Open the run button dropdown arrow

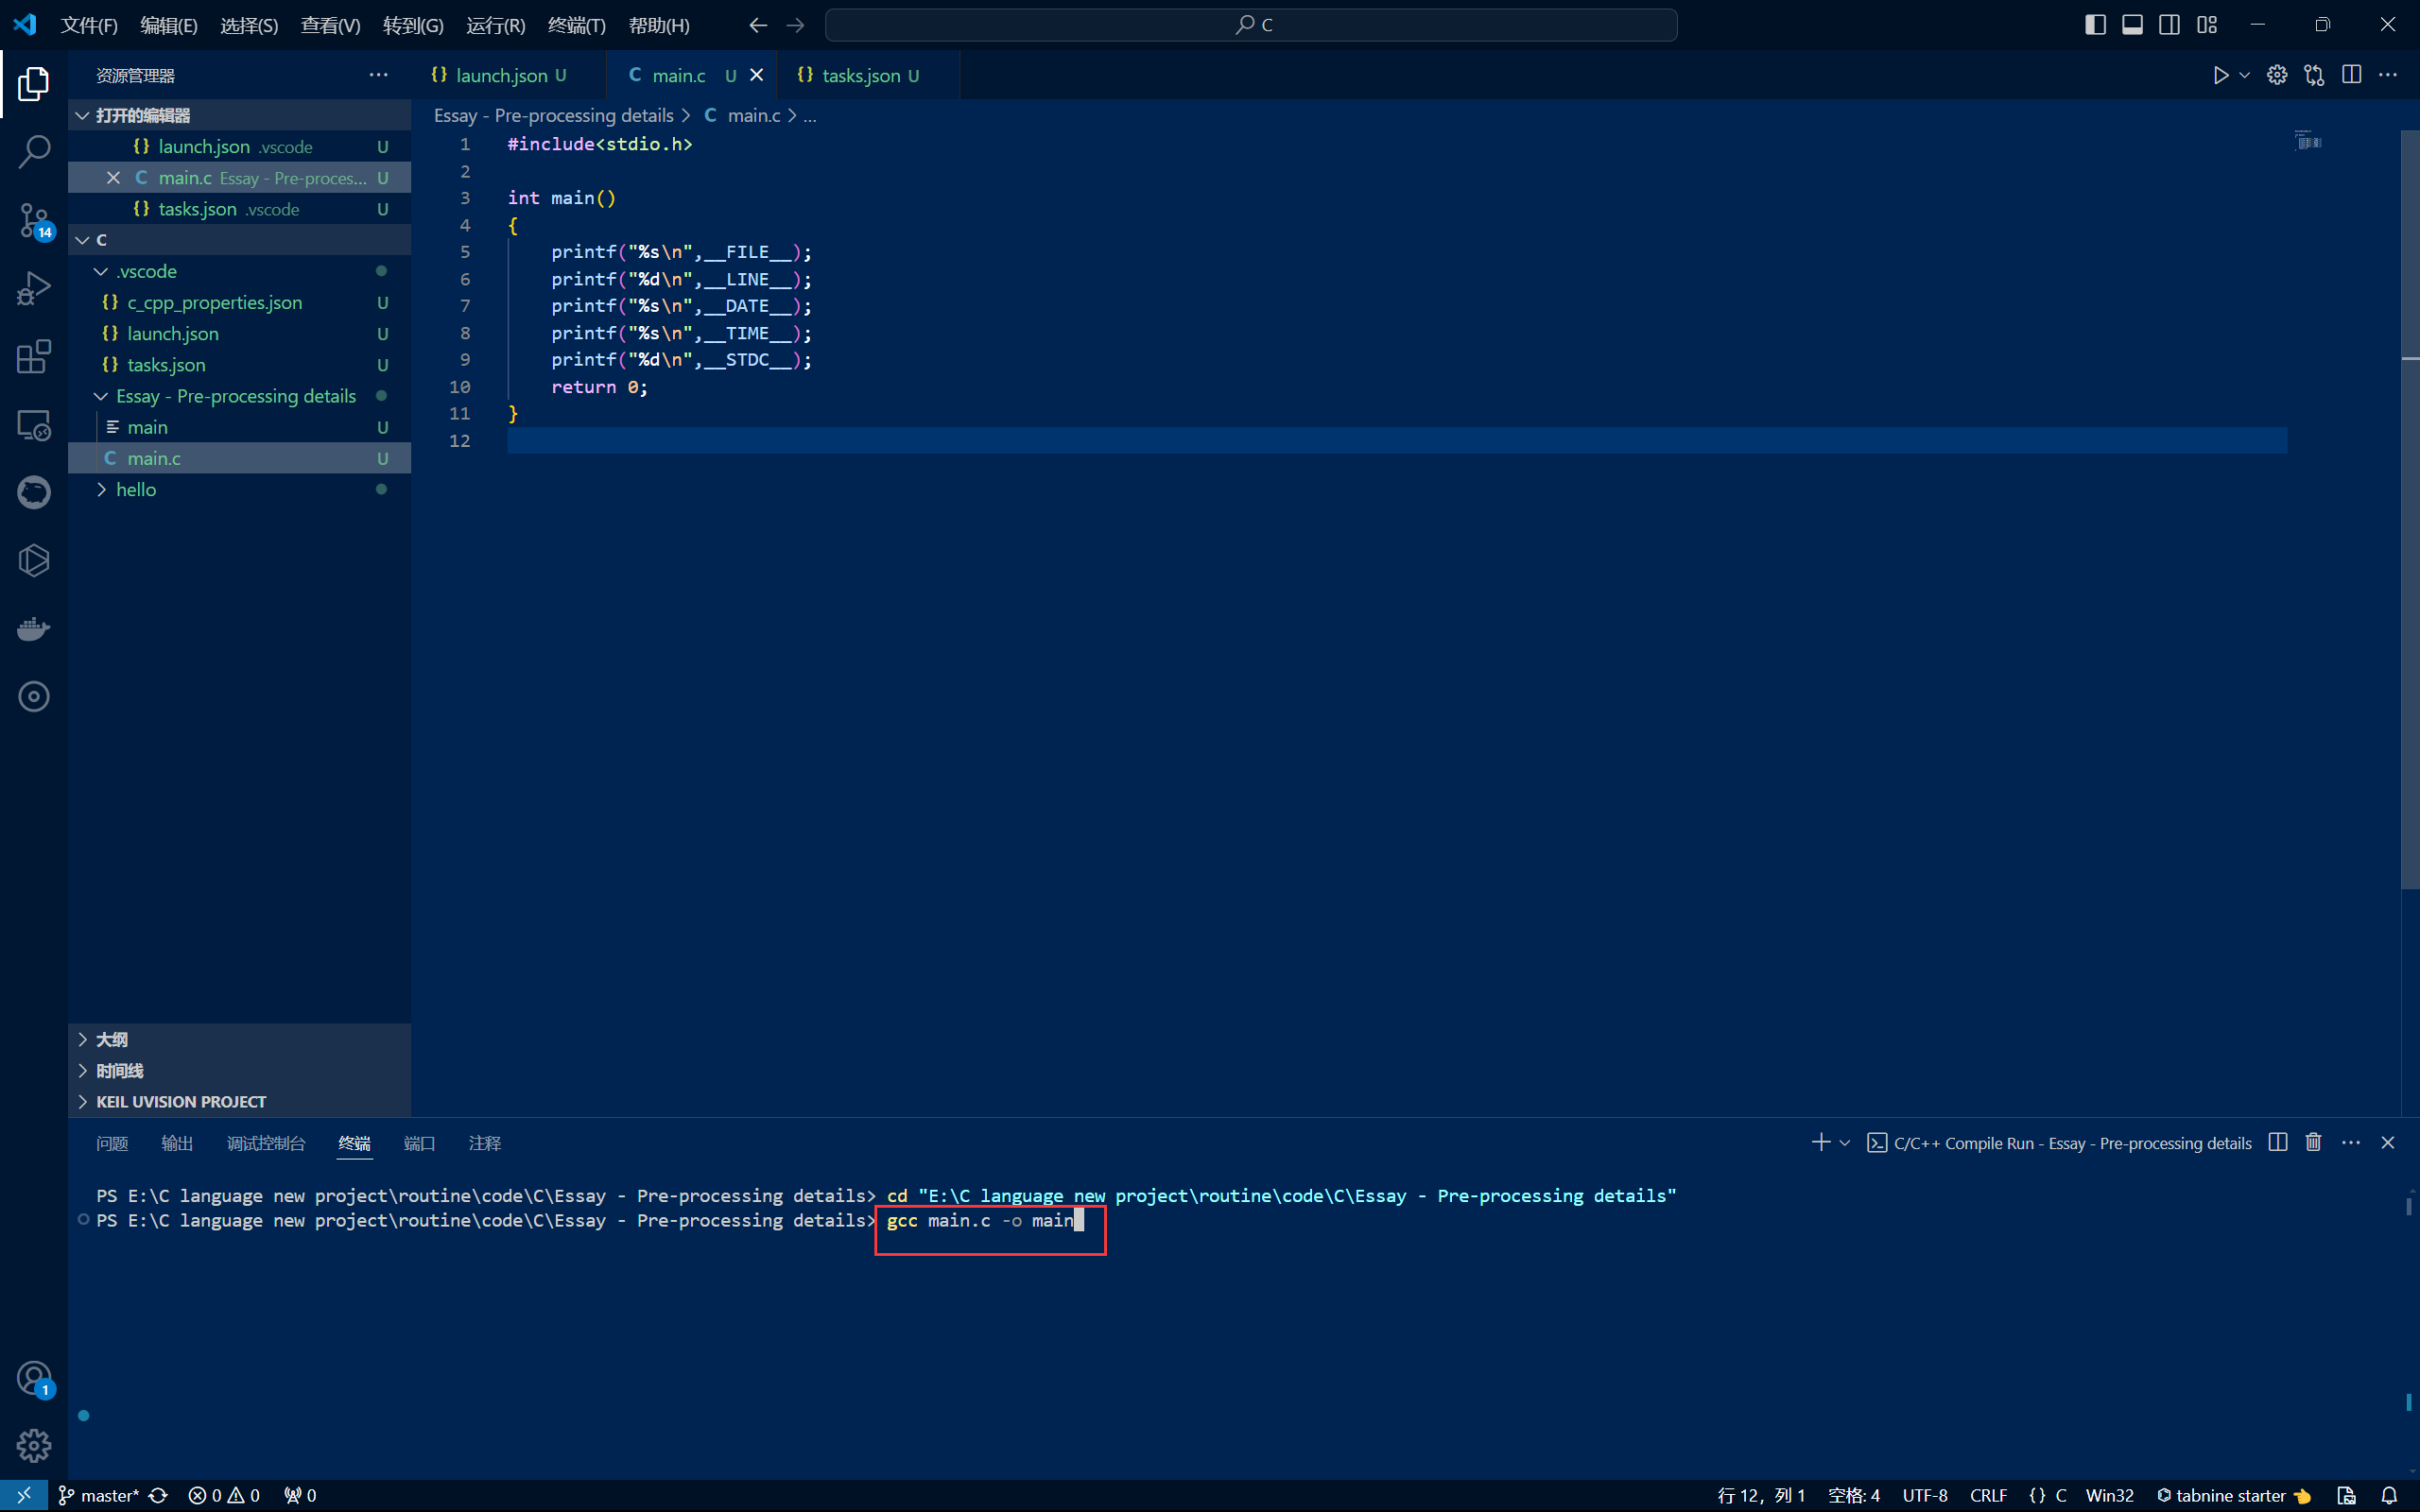coord(2244,75)
